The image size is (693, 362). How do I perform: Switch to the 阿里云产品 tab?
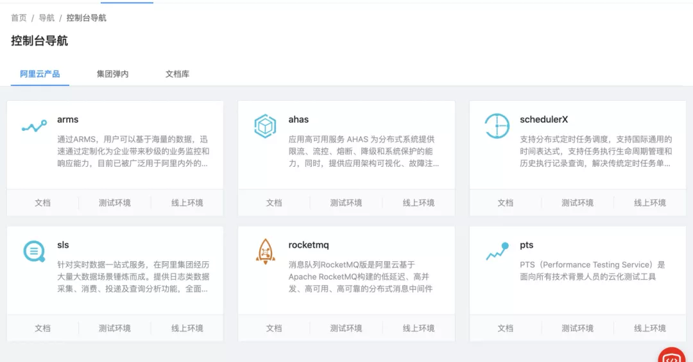click(40, 74)
